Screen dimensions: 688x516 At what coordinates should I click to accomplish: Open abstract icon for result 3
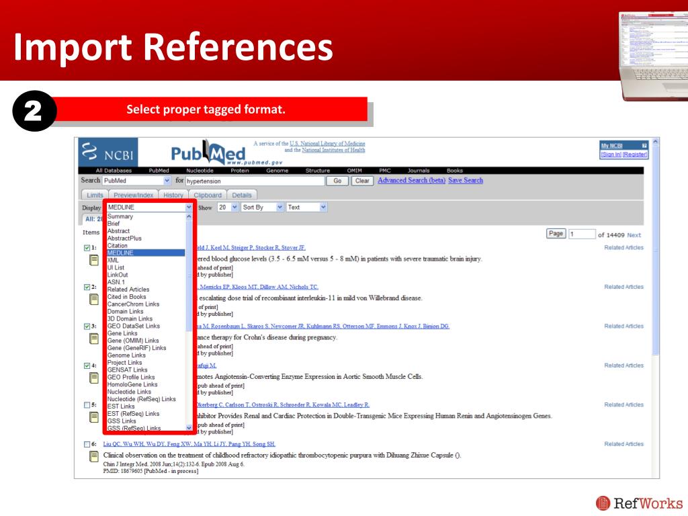click(94, 339)
